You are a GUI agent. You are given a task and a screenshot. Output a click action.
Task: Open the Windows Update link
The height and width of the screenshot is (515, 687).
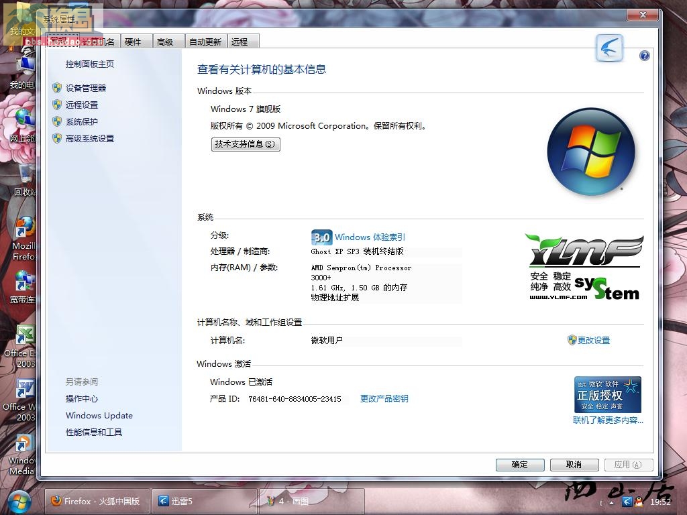pos(99,416)
